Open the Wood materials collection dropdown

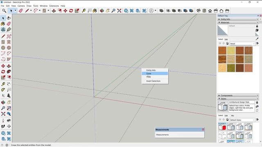coord(242,44)
